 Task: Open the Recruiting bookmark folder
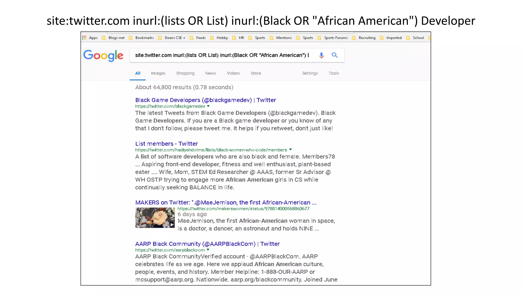point(364,38)
